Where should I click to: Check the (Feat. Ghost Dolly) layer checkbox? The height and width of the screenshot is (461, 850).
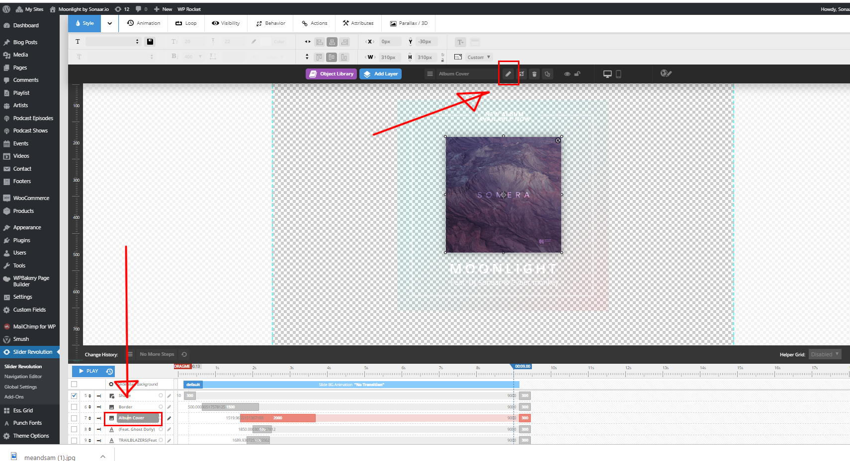pos(74,429)
